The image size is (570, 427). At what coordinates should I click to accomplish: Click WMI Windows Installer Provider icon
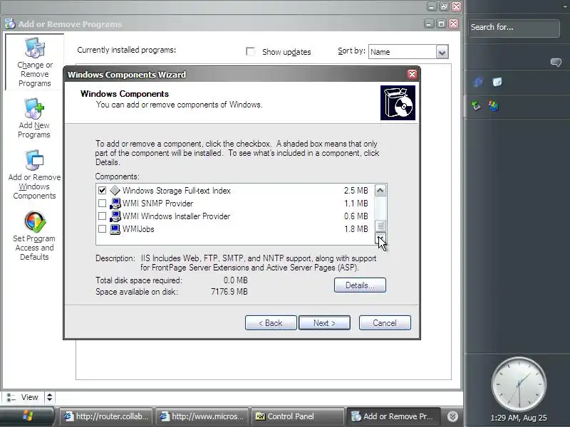point(115,216)
